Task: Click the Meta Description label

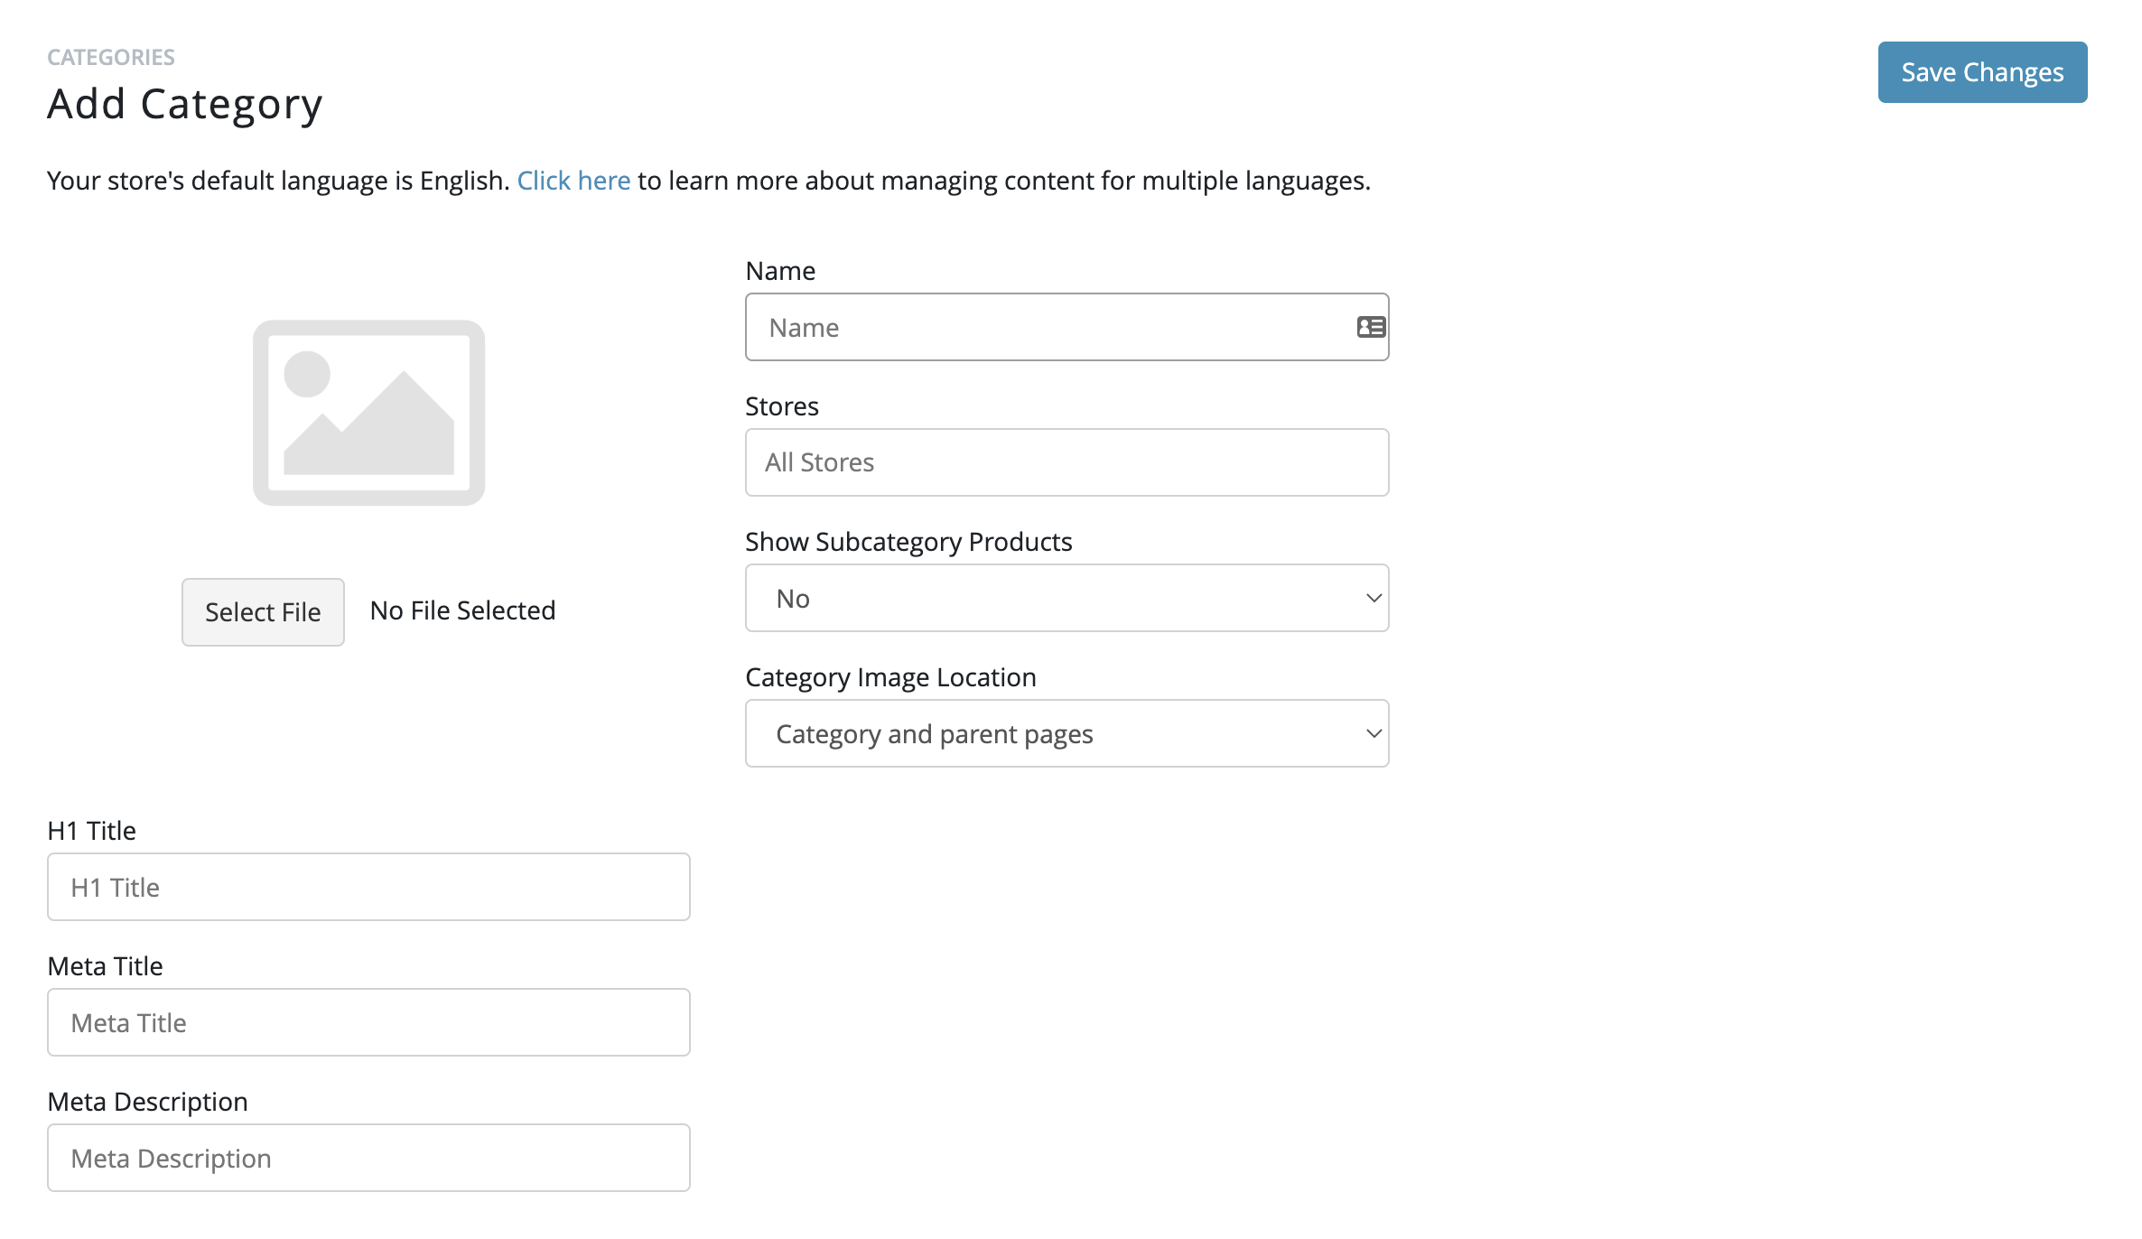Action: pos(147,1102)
